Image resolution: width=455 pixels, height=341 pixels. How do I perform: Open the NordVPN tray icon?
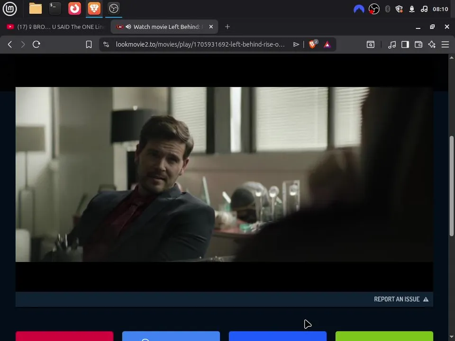(359, 9)
